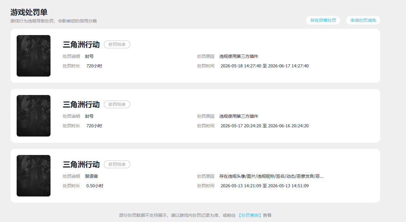Screen dimensions: 406x222
Task: Click 违规使用第三方插件 in the 2026-05-17 card
Action: click(x=239, y=116)
